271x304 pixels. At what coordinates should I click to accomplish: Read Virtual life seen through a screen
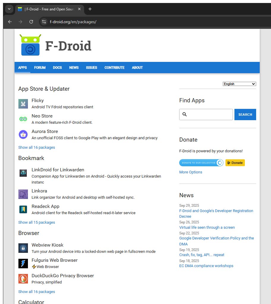tap(207, 228)
